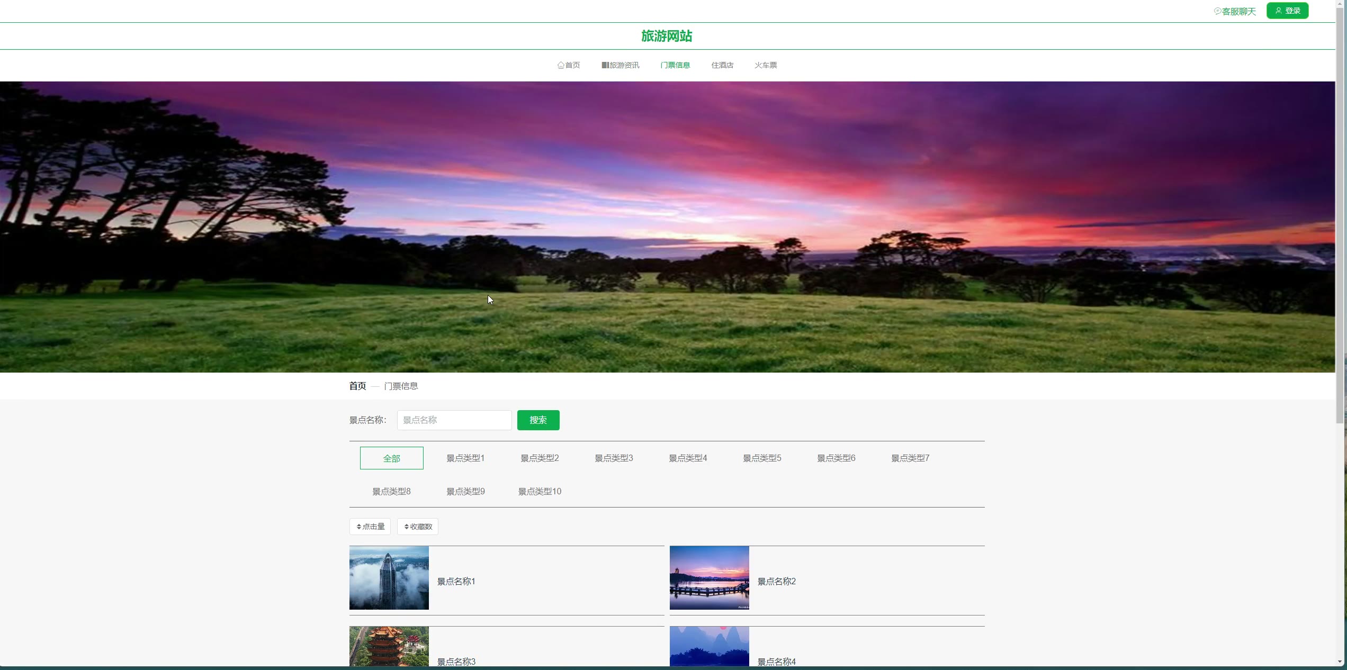Sort by click count arrows icon
The width and height of the screenshot is (1347, 670).
coord(358,527)
